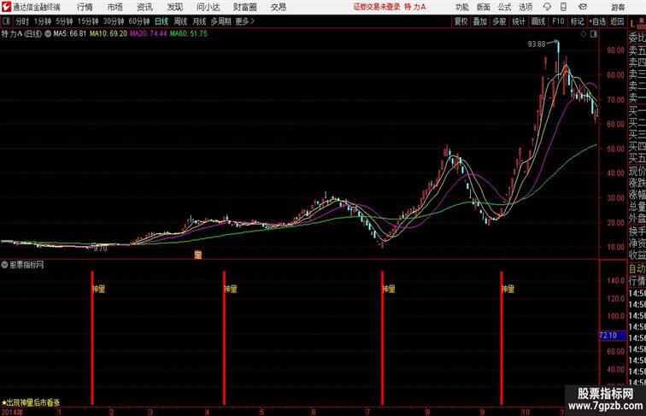Click the 证券交易未登录 login status link
This screenshot has height=416, width=646.
click(x=377, y=7)
